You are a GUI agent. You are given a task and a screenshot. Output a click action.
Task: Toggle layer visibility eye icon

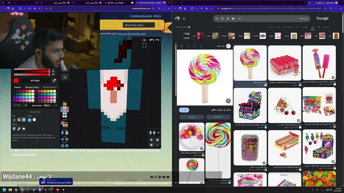tap(158, 133)
